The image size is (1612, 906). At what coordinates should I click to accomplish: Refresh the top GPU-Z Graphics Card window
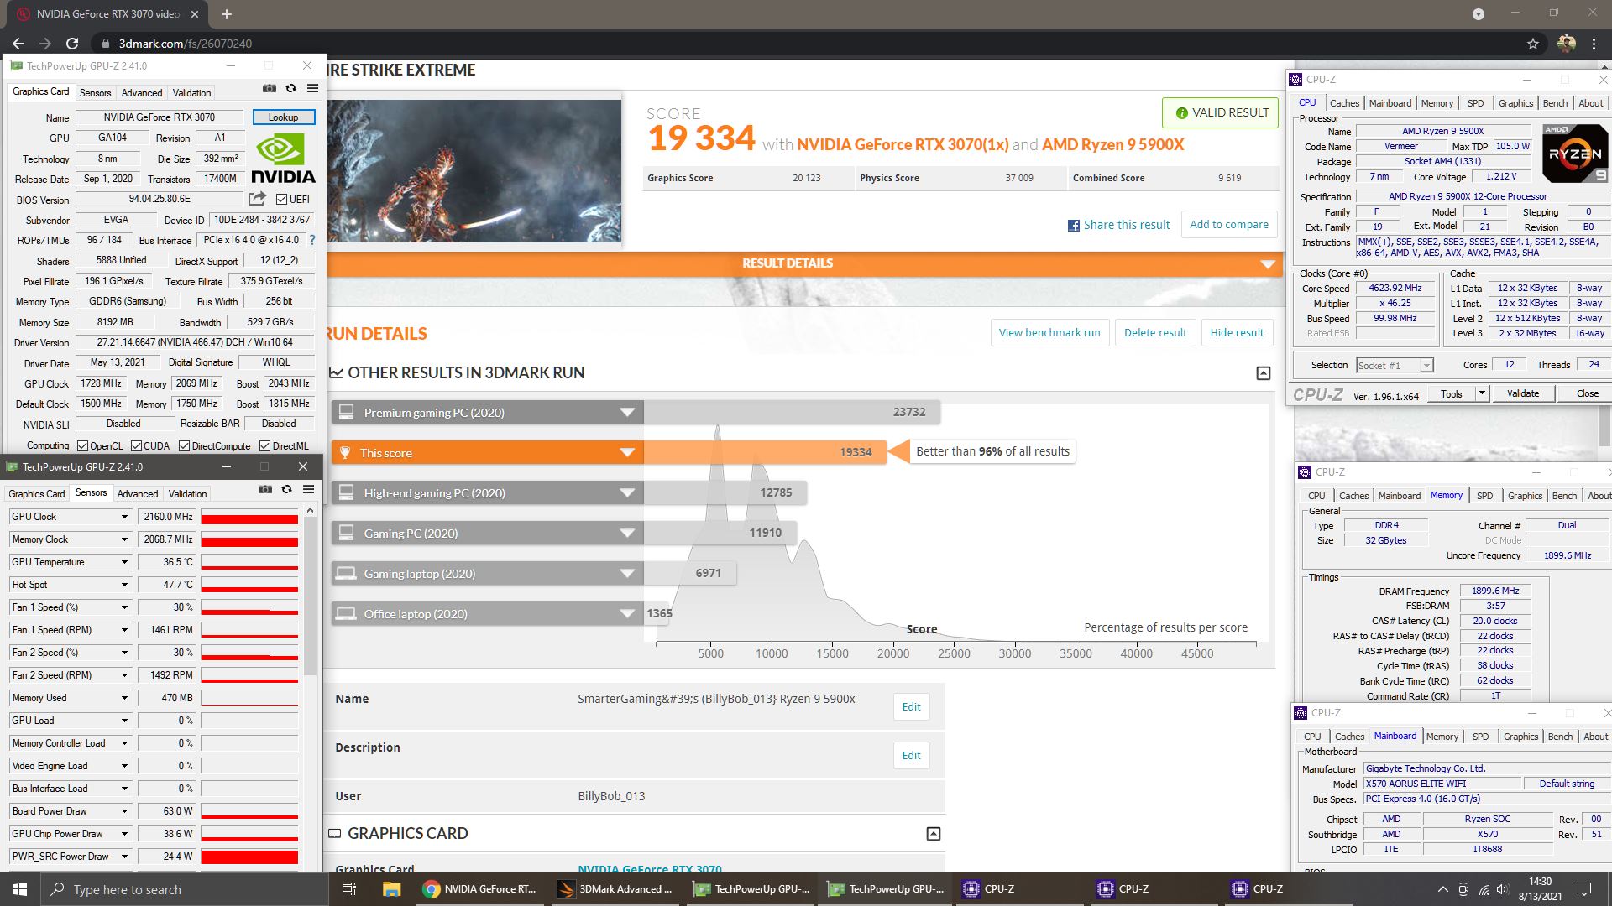click(290, 88)
